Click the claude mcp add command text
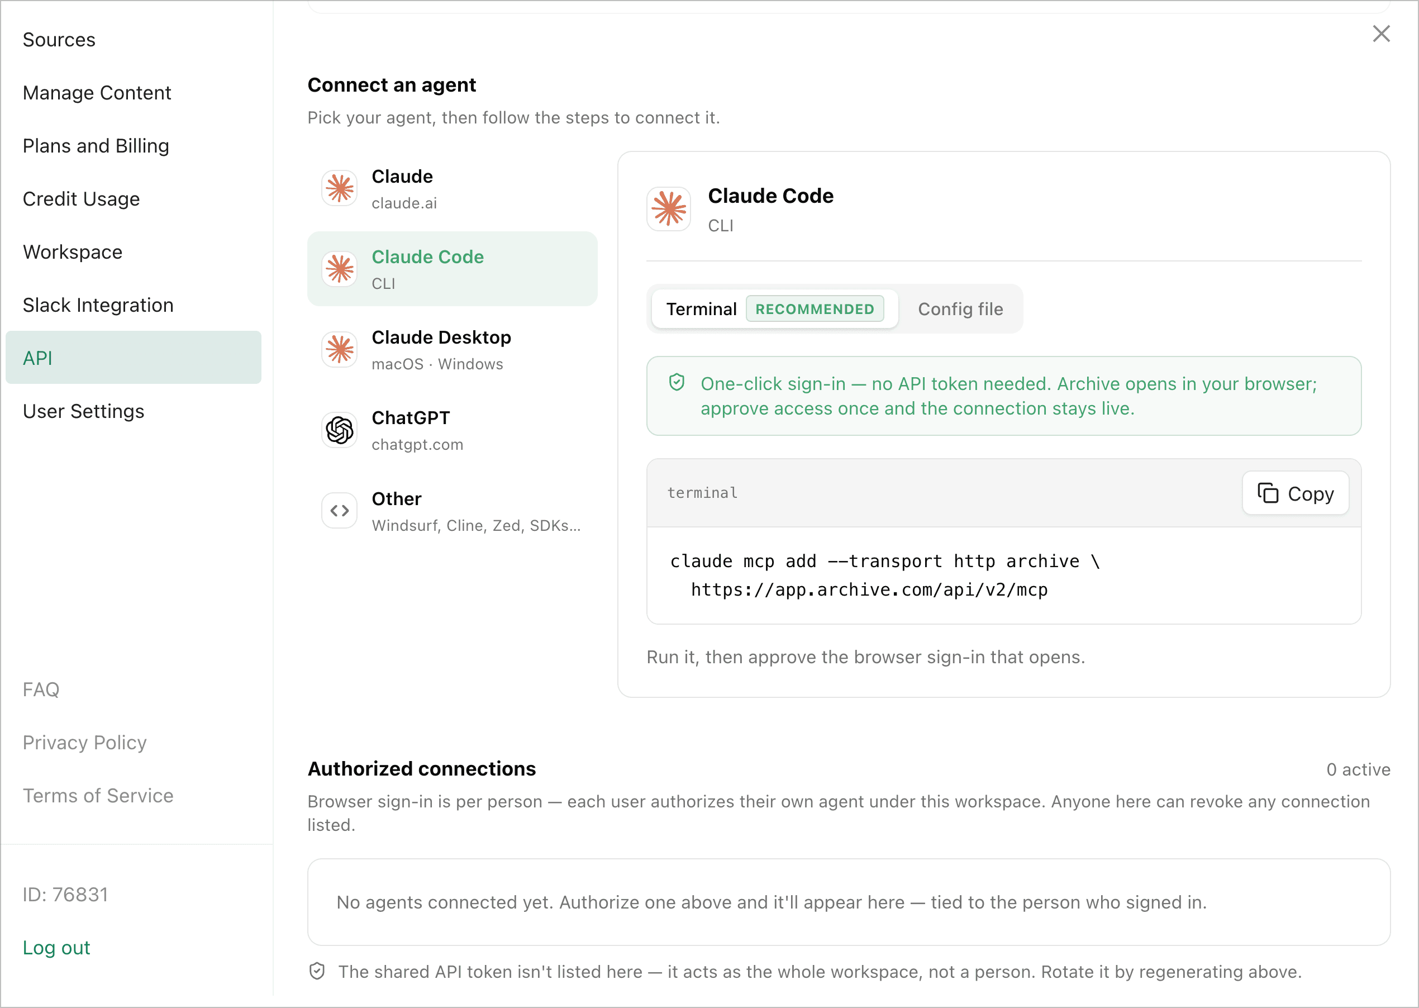The width and height of the screenshot is (1419, 1008). 884,561
